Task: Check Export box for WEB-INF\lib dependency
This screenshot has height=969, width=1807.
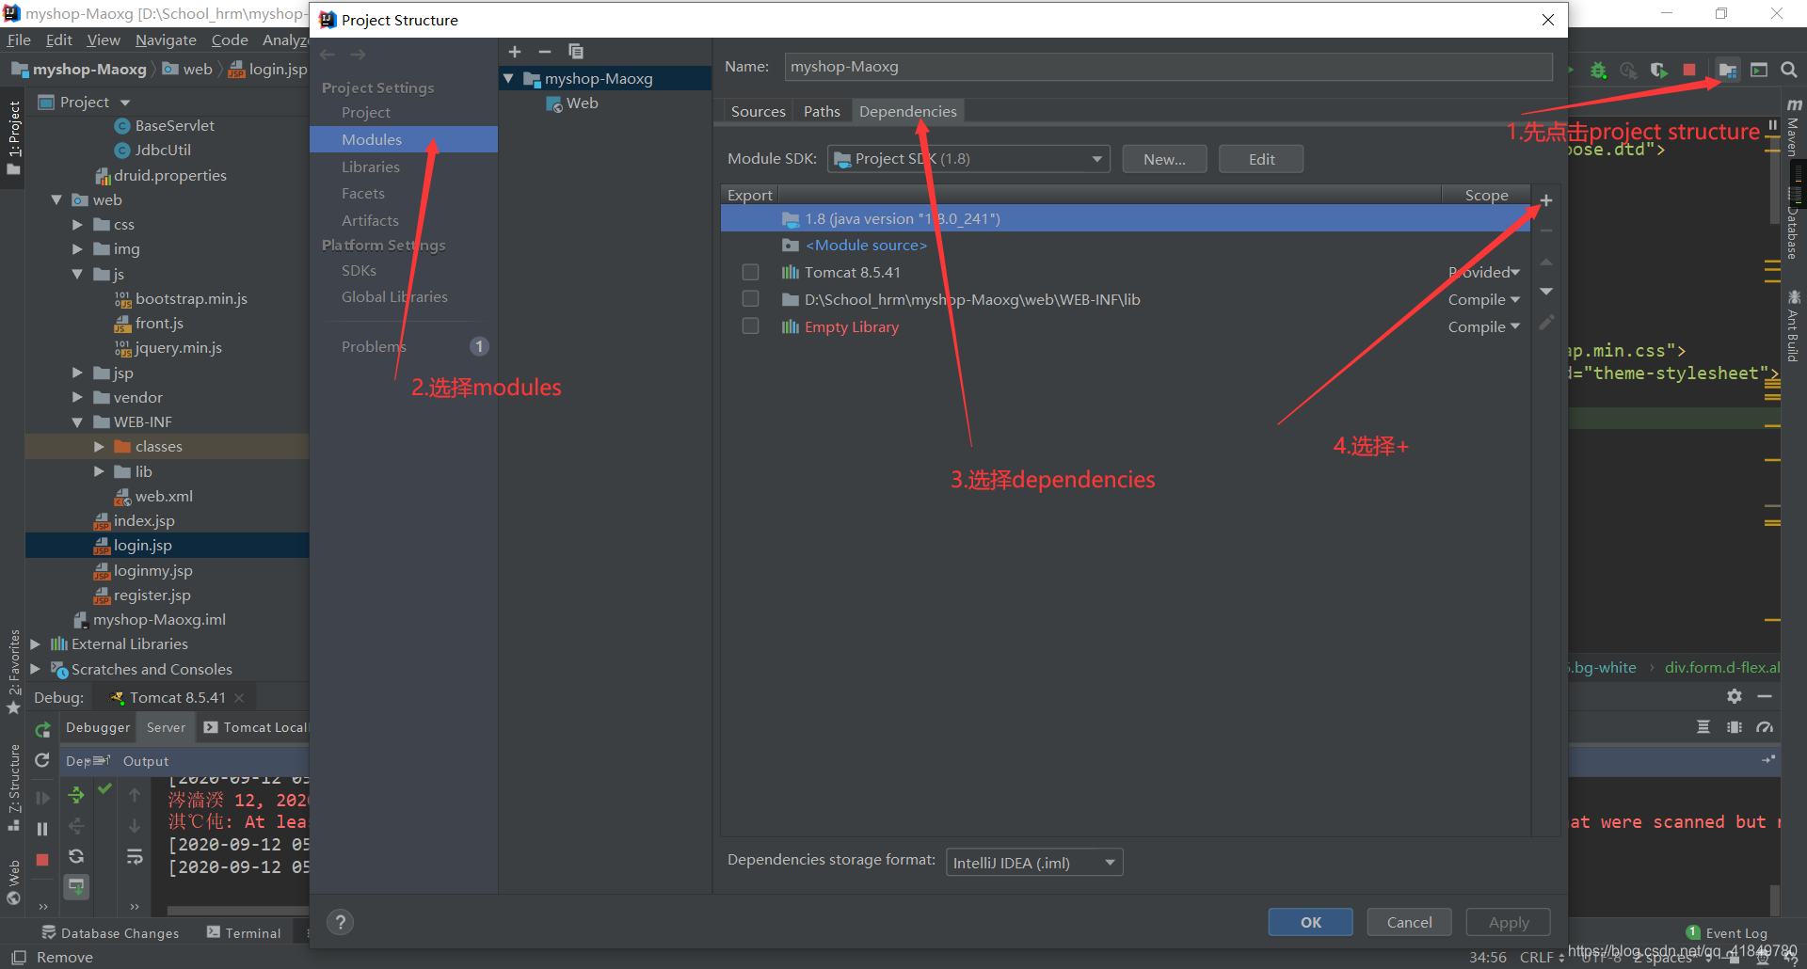Action: (750, 299)
